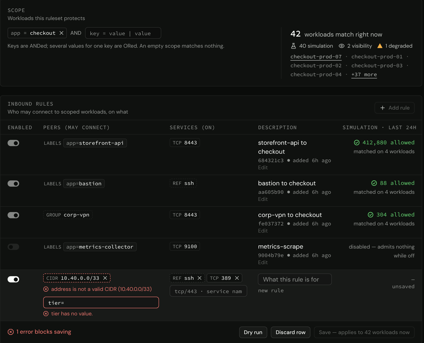Remove the app = checkout scope chip
Viewport: 424px width, 343px height.
click(x=61, y=33)
